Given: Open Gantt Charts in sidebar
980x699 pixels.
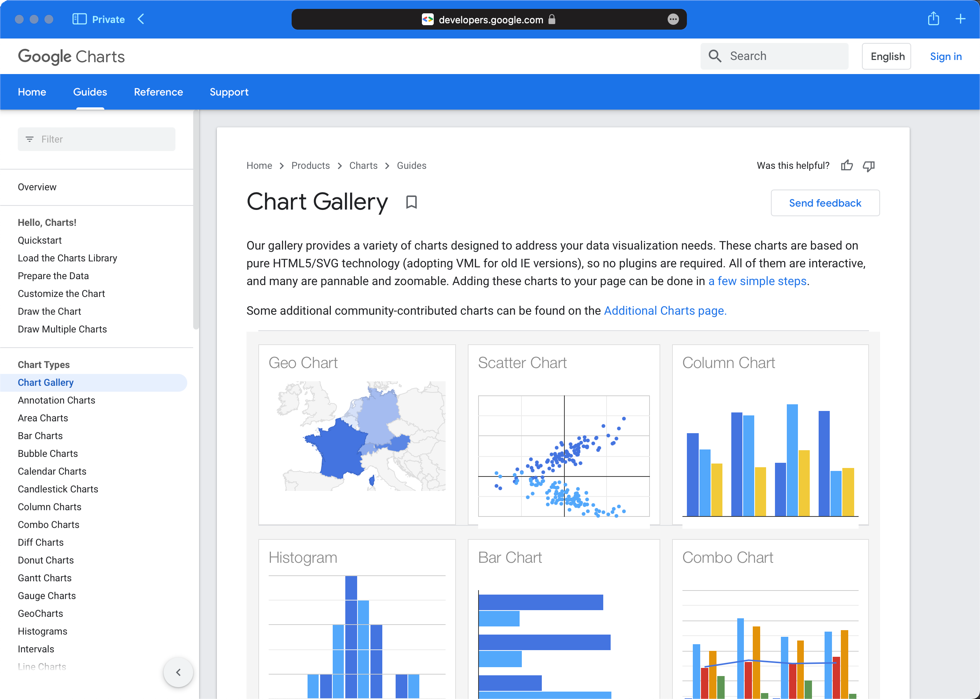Looking at the screenshot, I should [x=45, y=578].
